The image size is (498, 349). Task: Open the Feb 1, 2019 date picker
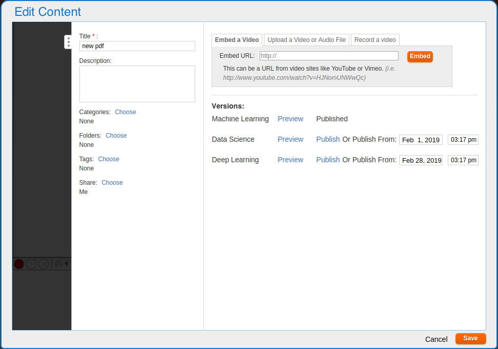click(421, 140)
